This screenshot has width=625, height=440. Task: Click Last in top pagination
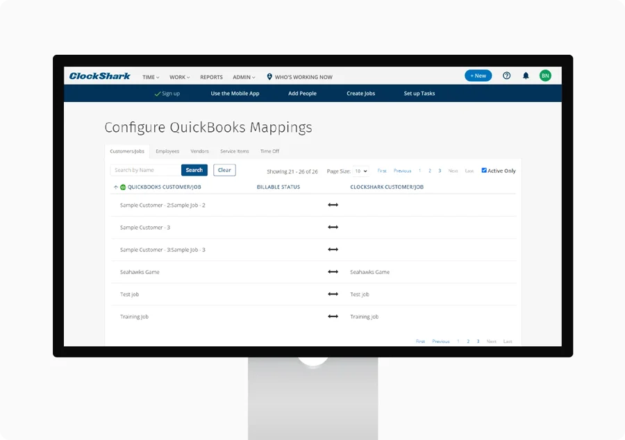[x=469, y=171]
